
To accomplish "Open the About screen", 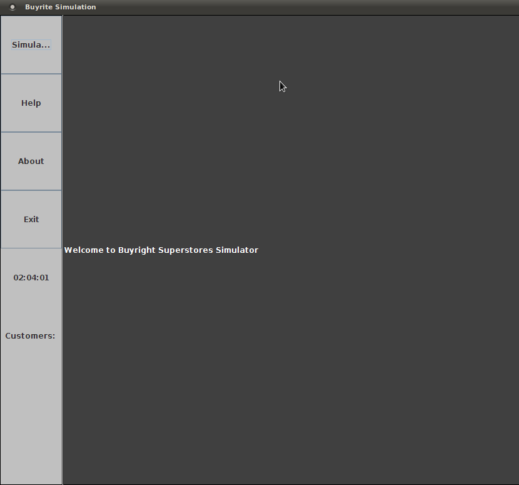I will point(31,161).
